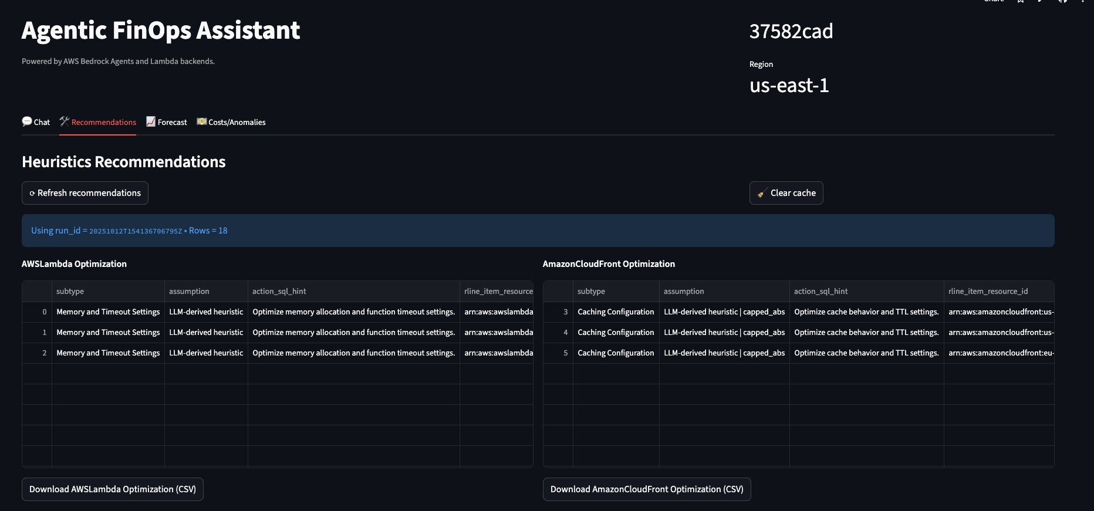
Task: Click action_sql_hint header in CloudFront table
Action: point(866,291)
